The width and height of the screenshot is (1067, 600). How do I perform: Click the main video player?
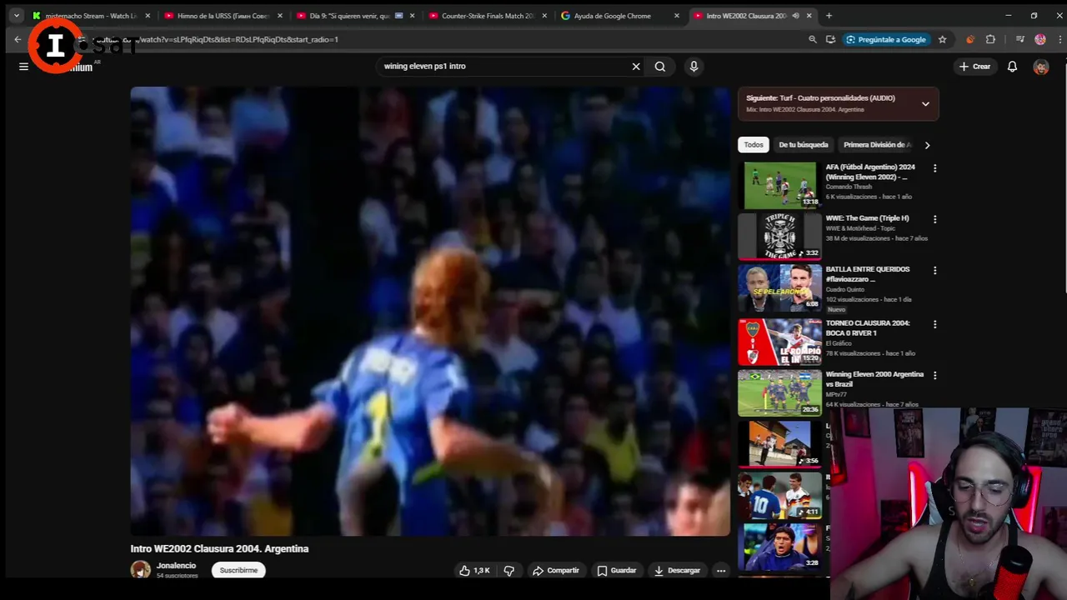pyautogui.click(x=430, y=311)
